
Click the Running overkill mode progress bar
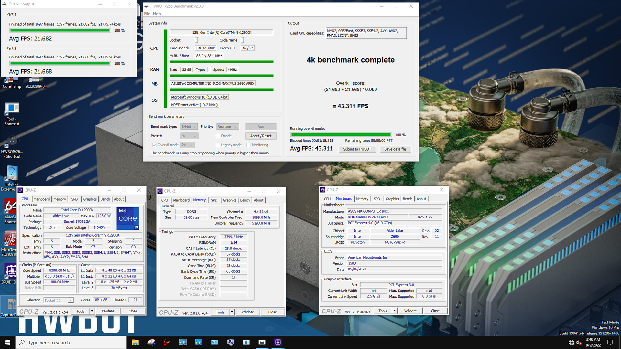tap(341, 135)
